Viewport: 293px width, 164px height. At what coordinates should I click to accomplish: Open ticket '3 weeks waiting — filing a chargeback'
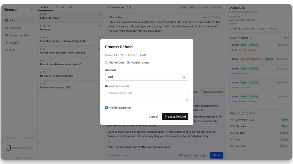point(71,39)
